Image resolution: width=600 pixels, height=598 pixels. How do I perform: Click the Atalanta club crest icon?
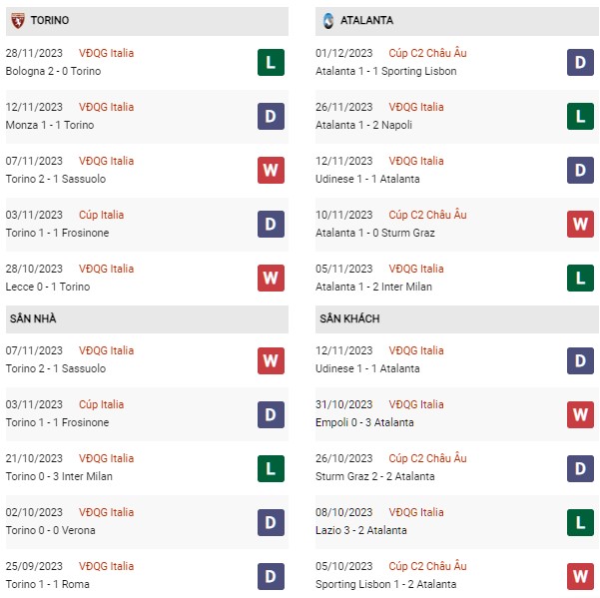tap(328, 20)
